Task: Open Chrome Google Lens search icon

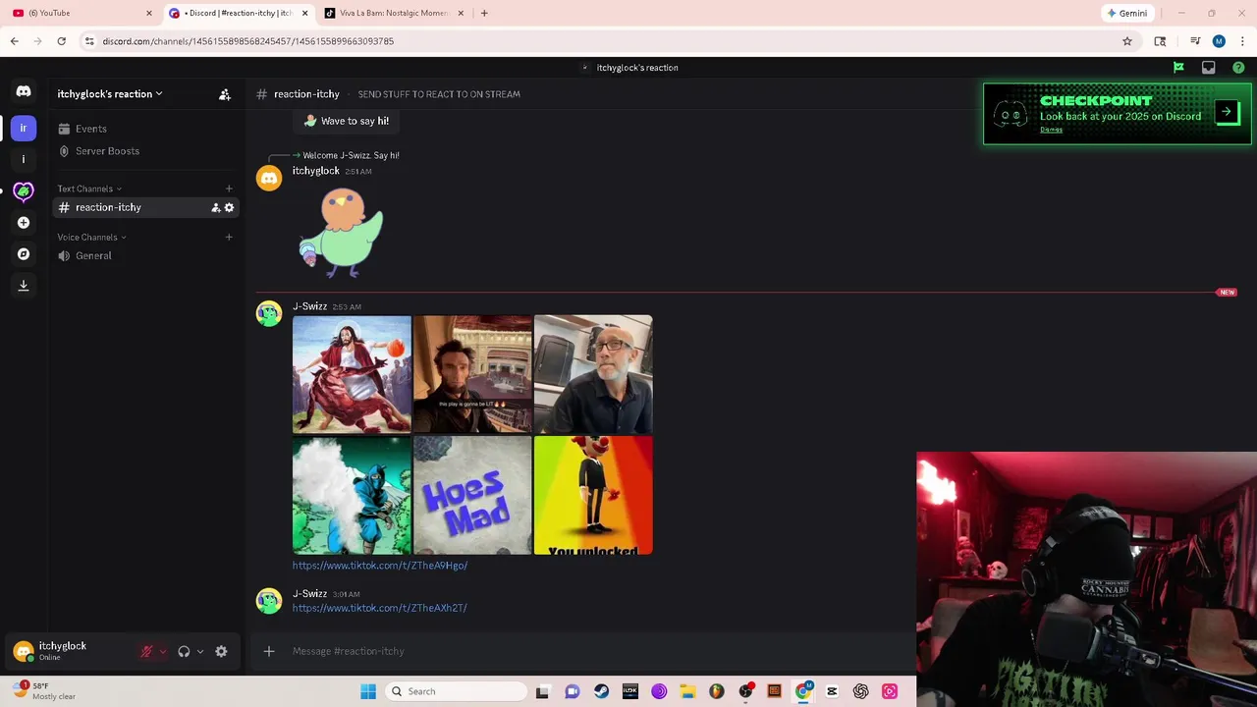Action: pos(1160,41)
